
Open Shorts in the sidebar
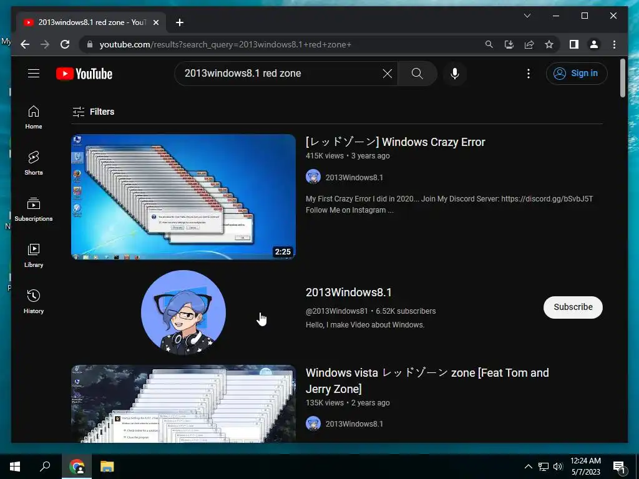pyautogui.click(x=34, y=163)
